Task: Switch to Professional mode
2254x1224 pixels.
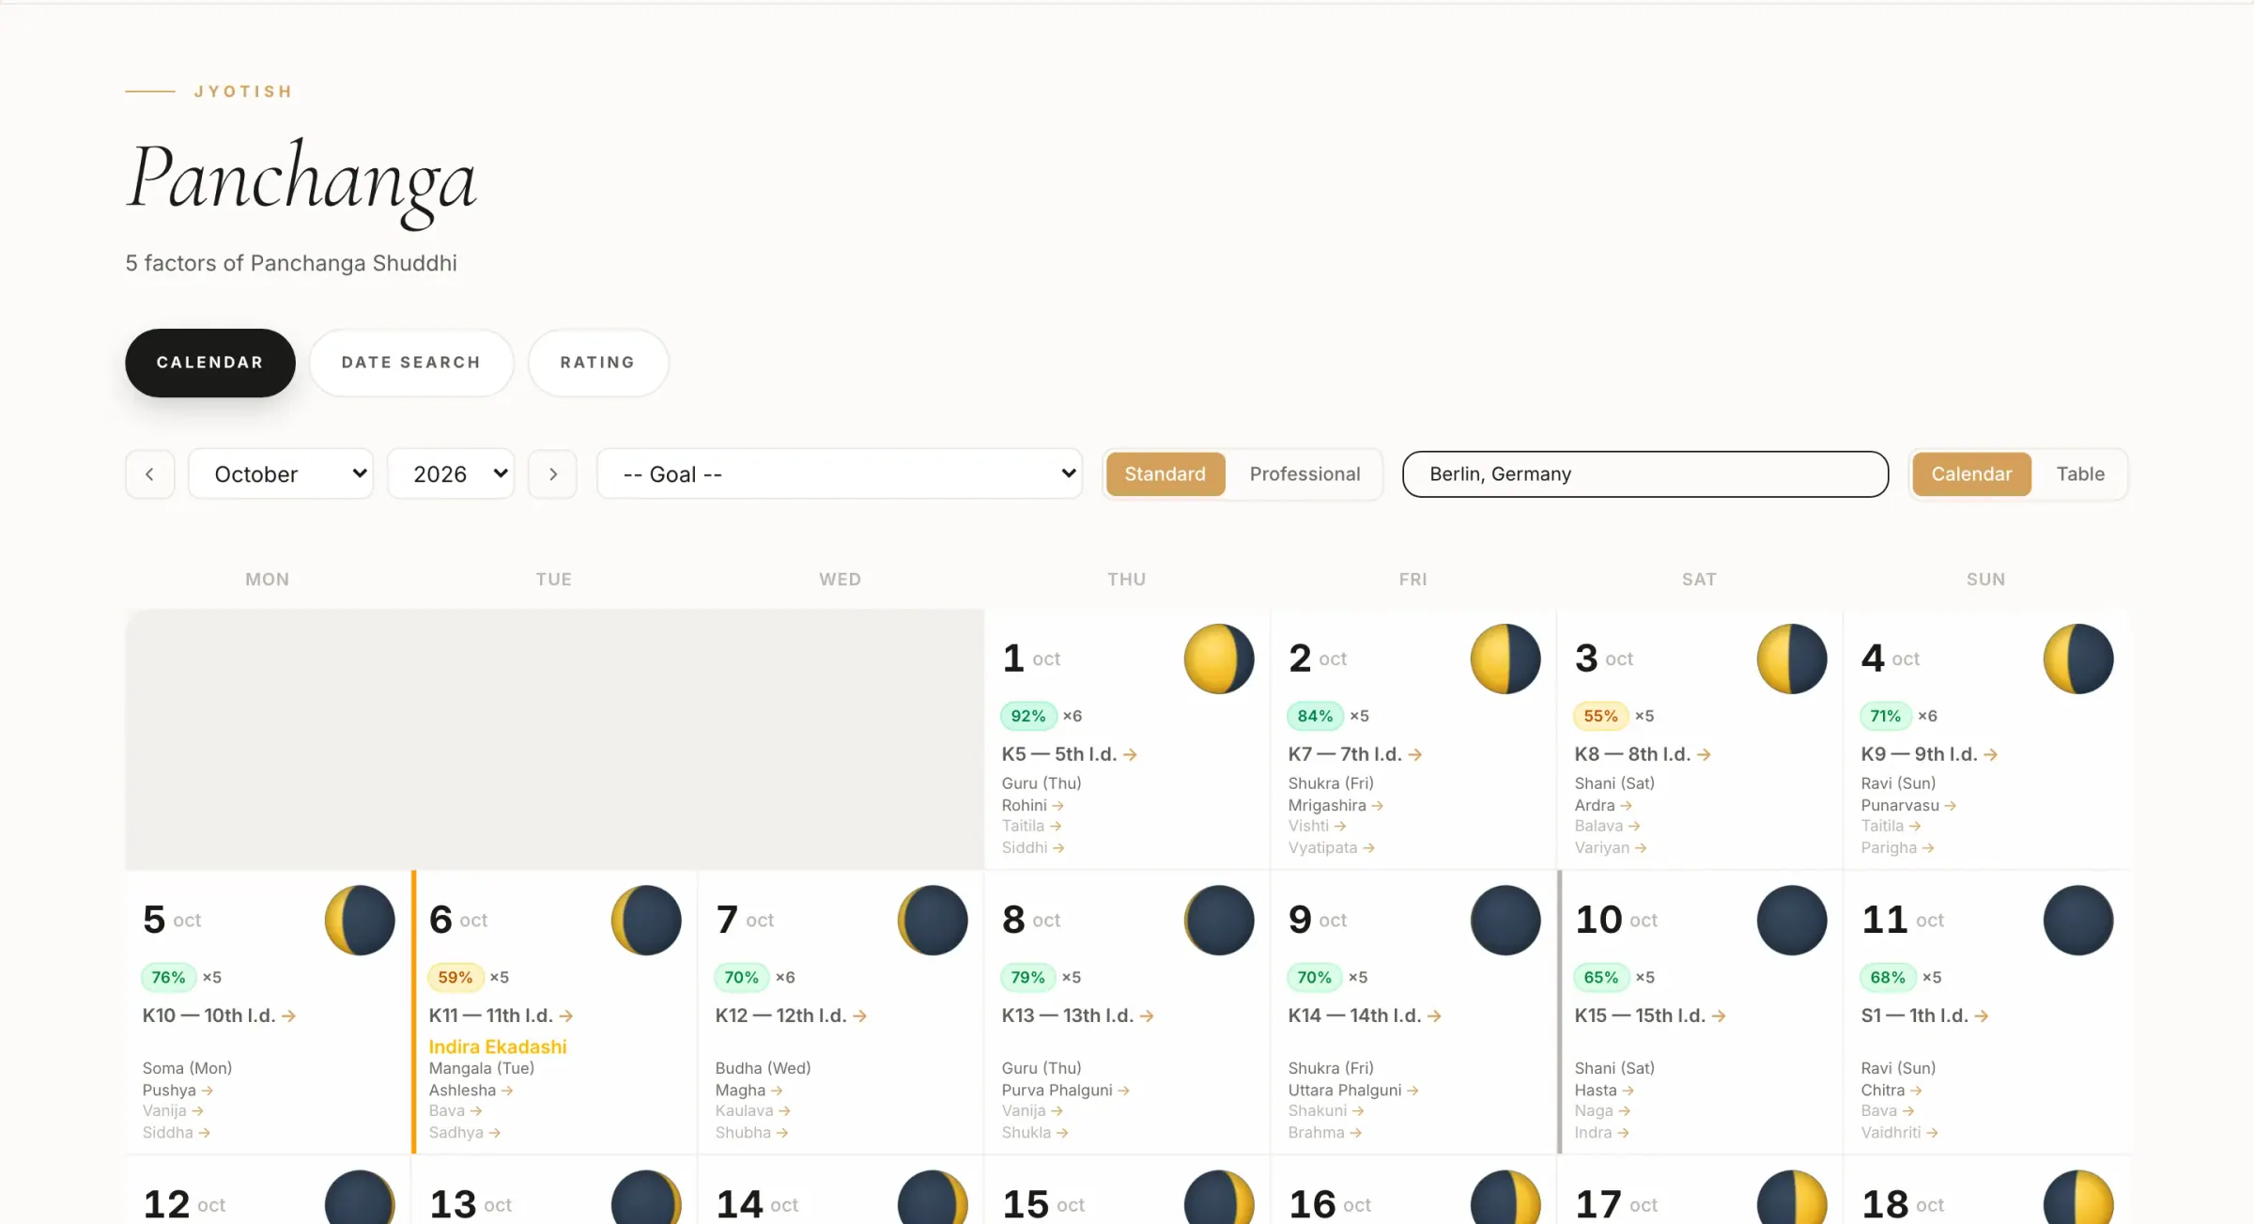Action: (x=1305, y=473)
